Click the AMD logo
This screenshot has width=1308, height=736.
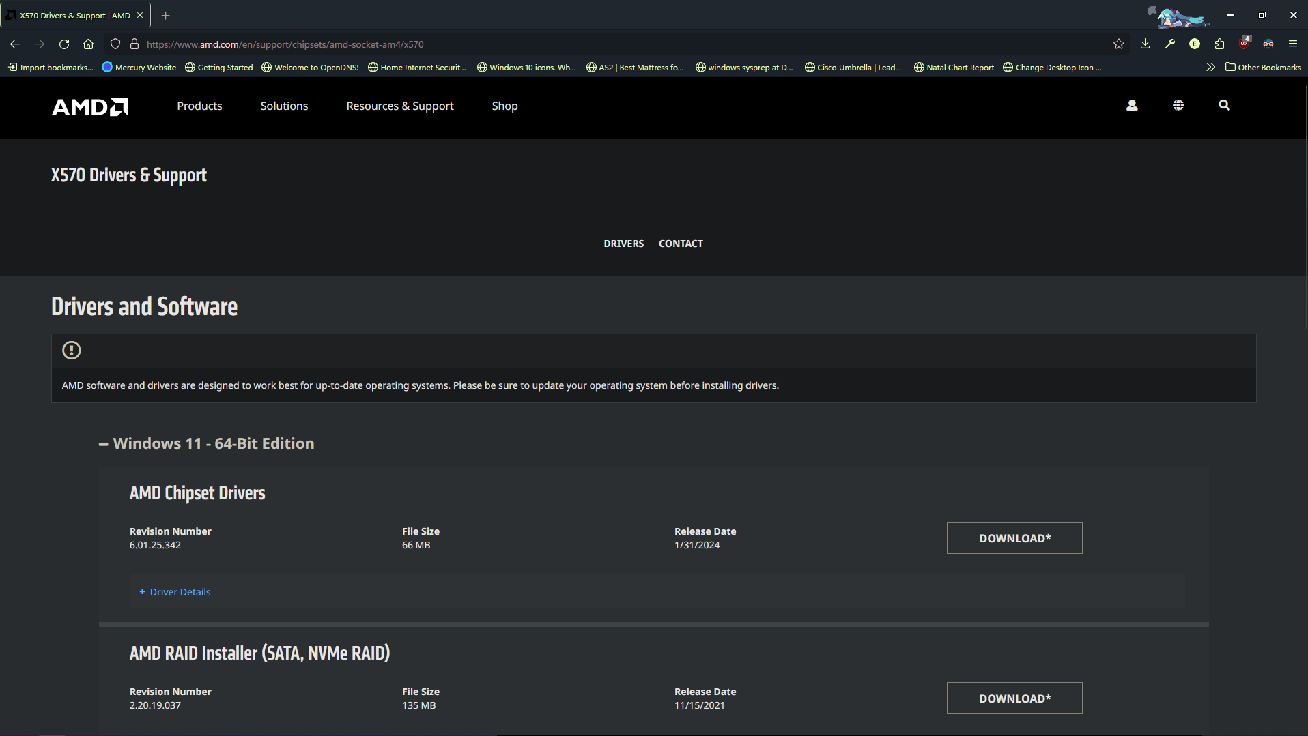point(90,106)
